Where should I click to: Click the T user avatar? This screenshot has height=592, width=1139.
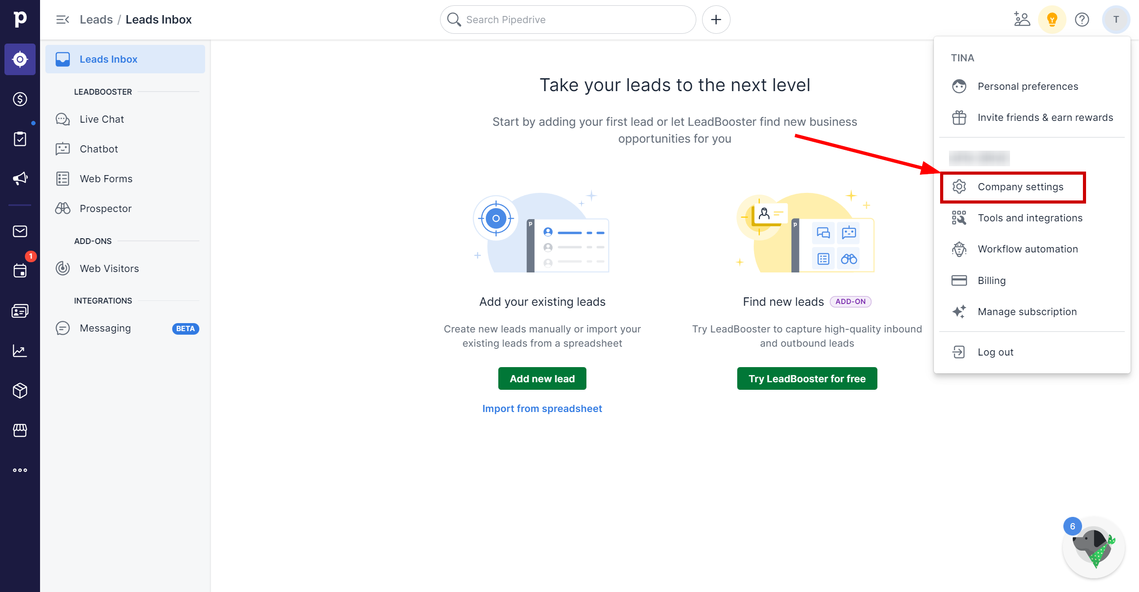[x=1116, y=20]
